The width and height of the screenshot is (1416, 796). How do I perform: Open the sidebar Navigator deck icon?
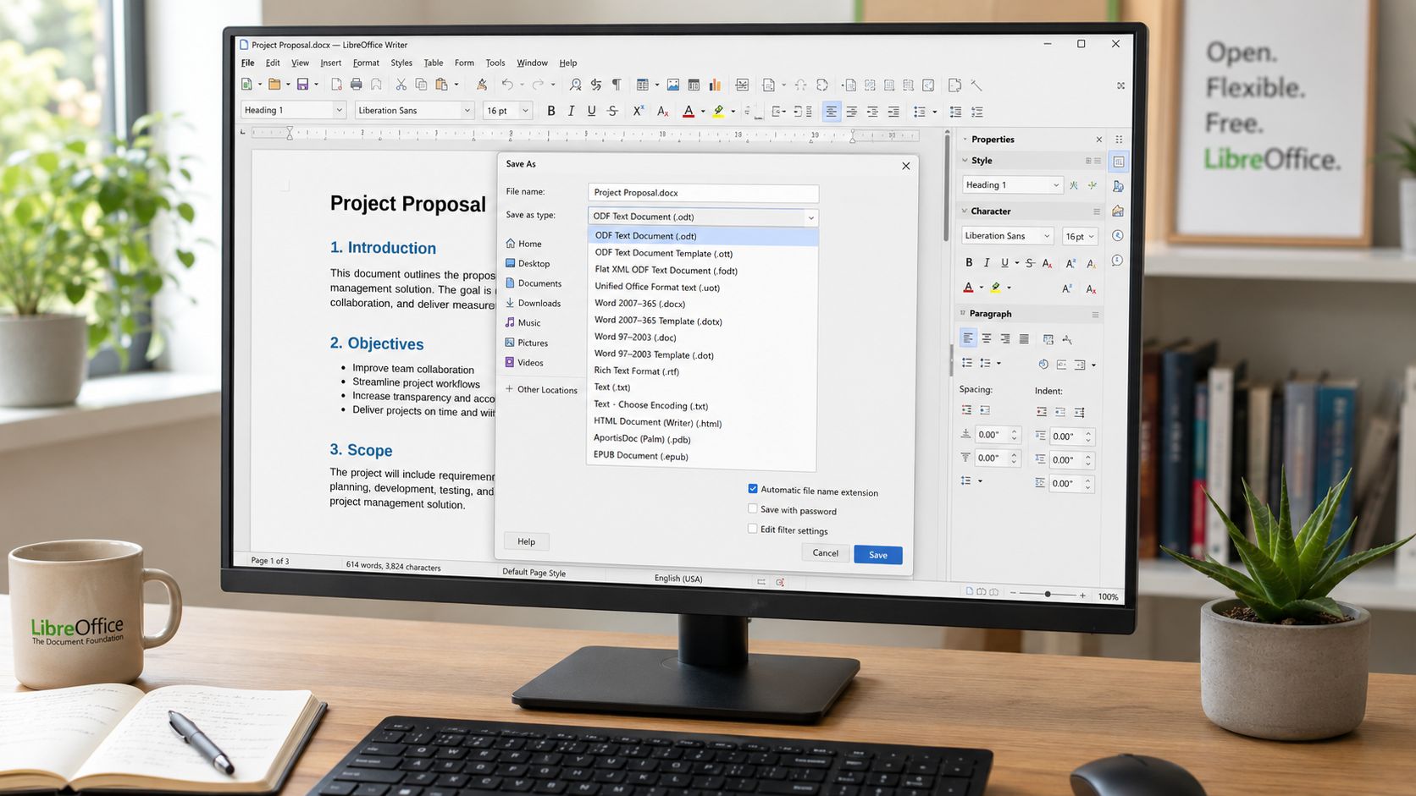[x=1118, y=236]
